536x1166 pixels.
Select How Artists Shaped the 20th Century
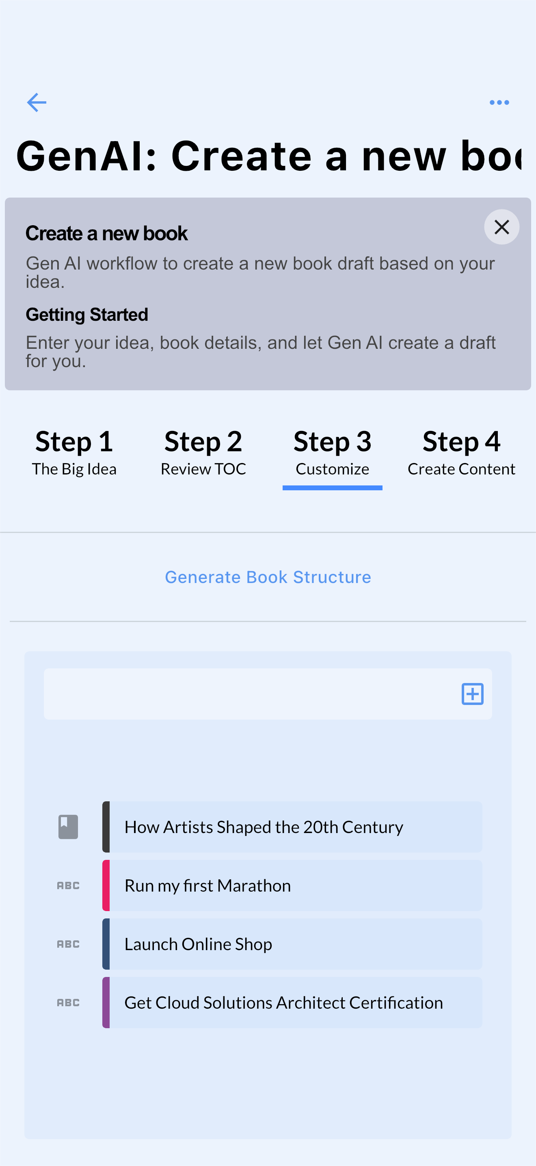(x=296, y=827)
